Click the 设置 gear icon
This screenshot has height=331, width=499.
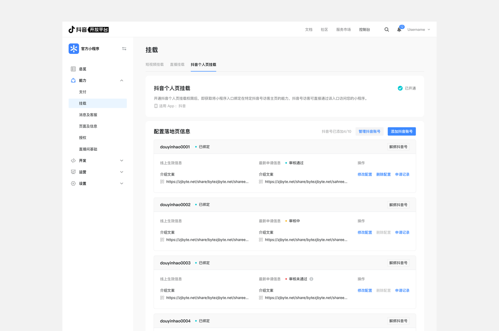pyautogui.click(x=73, y=183)
